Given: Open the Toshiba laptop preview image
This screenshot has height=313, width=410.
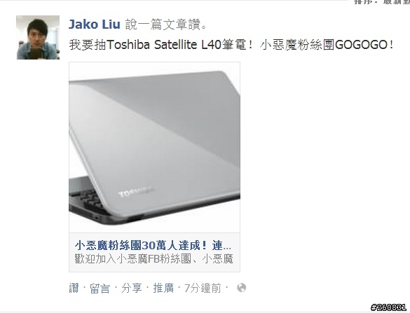Looking at the screenshot, I should [x=154, y=148].
